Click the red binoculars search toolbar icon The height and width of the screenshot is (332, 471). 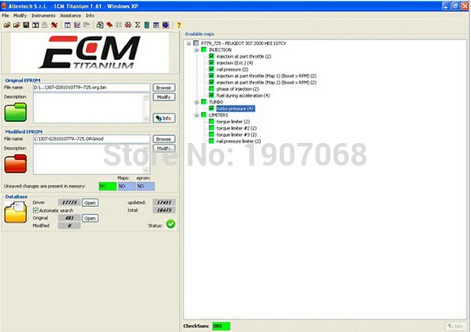pyautogui.click(x=128, y=25)
